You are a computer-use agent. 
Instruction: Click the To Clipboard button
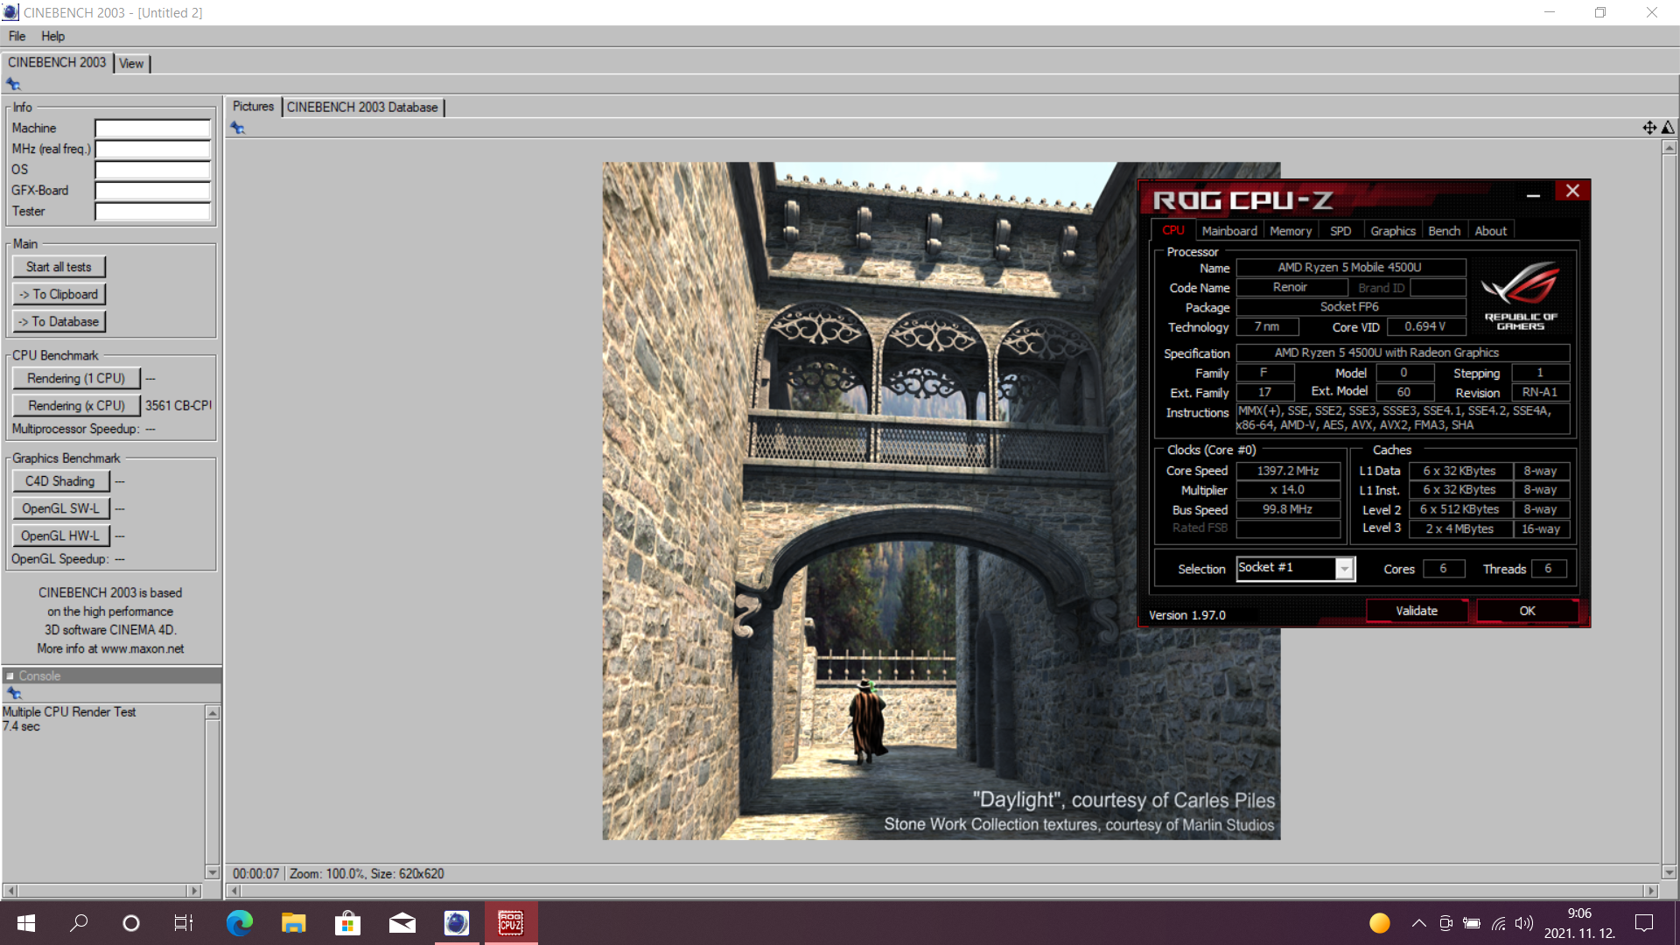[59, 294]
